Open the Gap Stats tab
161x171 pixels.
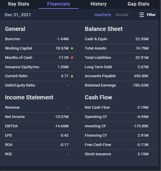click(138, 4)
